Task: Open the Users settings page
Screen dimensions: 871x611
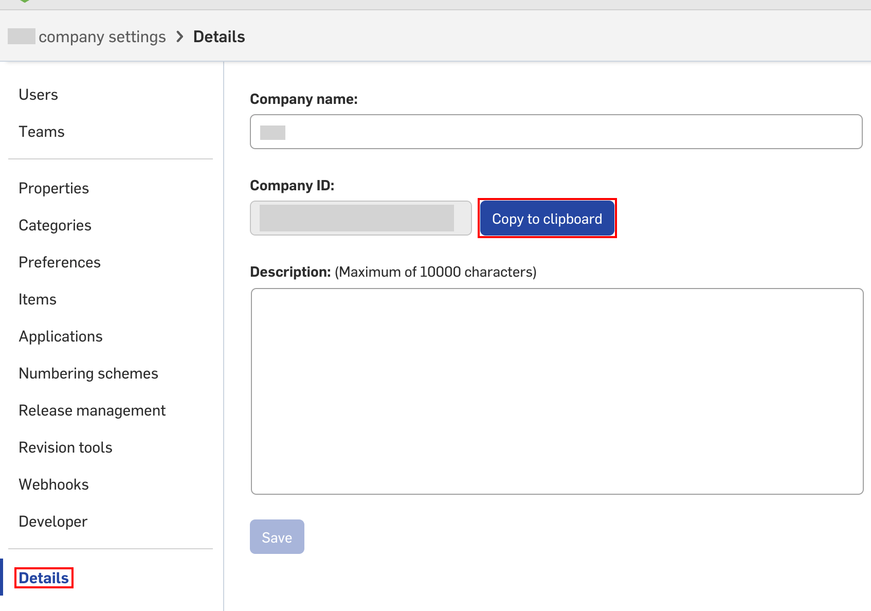Action: pyautogui.click(x=38, y=95)
